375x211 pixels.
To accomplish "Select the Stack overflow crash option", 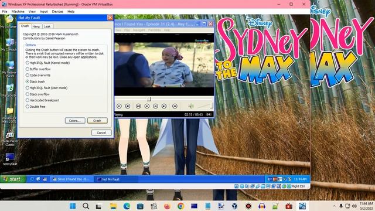I will pyautogui.click(x=37, y=94).
